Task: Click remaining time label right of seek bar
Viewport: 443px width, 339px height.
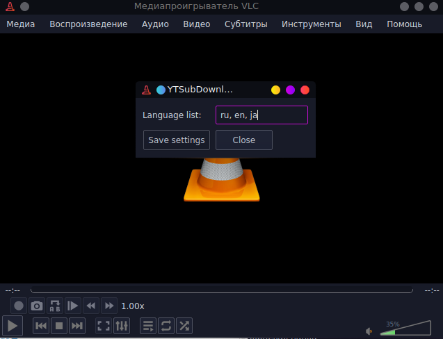Action: point(432,290)
